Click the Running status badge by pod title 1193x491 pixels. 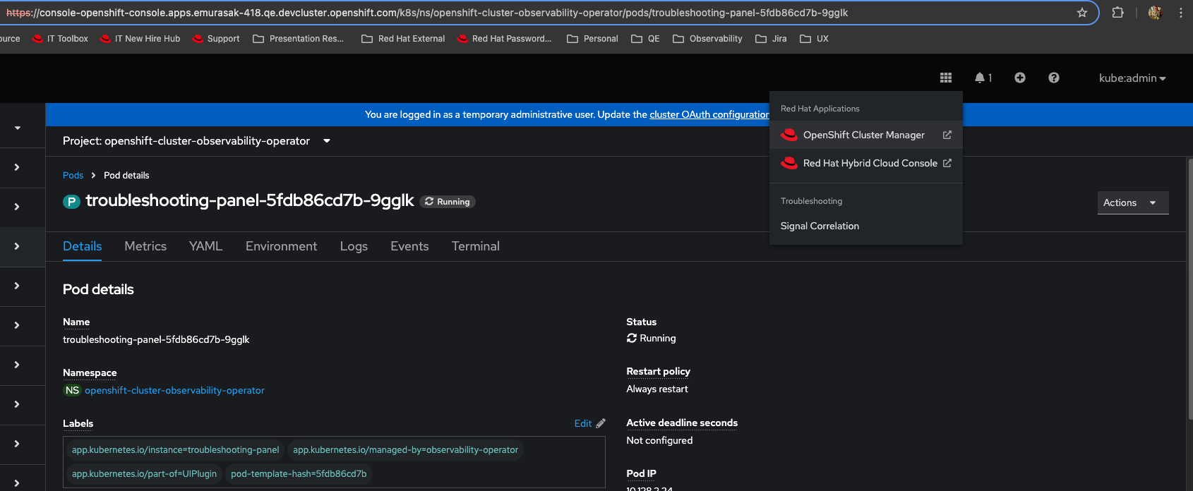tap(448, 202)
